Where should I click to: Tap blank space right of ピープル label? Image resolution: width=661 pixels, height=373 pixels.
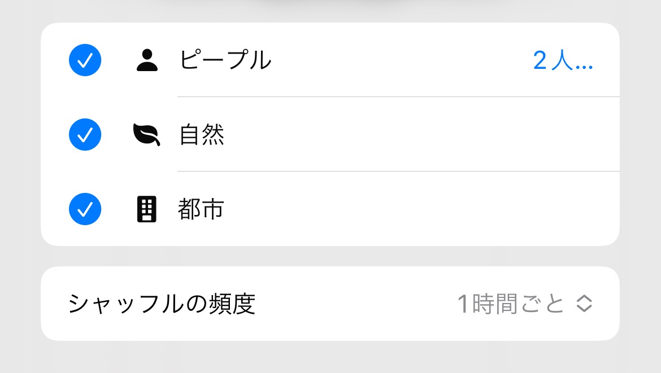click(395, 60)
